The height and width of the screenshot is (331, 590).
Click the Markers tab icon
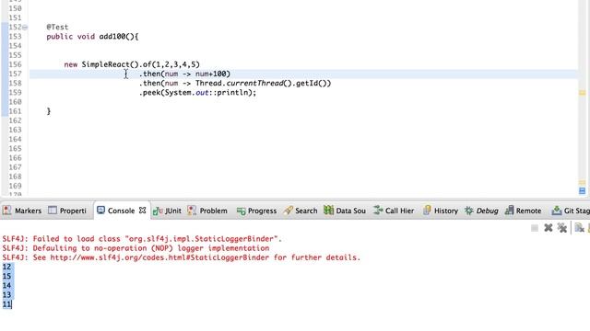[x=6, y=211]
